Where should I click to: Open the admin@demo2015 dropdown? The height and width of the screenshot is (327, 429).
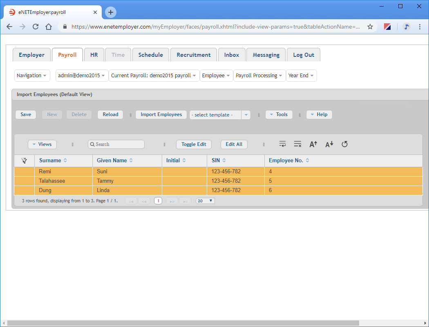click(82, 76)
